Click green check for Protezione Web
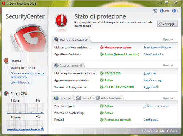This screenshot has height=136, width=183. click(x=101, y=106)
